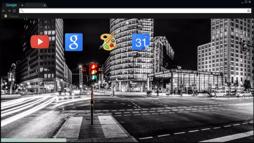Click the browser back arrow
The width and height of the screenshot is (254, 143).
coord(4,11)
